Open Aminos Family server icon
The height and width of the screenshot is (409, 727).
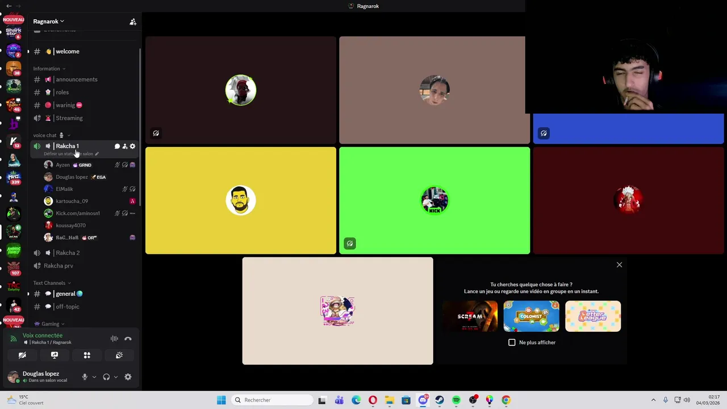(14, 249)
